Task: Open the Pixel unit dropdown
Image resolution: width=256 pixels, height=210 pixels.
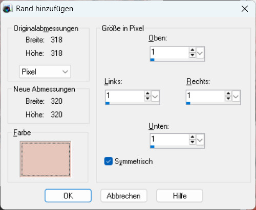Action: point(45,72)
